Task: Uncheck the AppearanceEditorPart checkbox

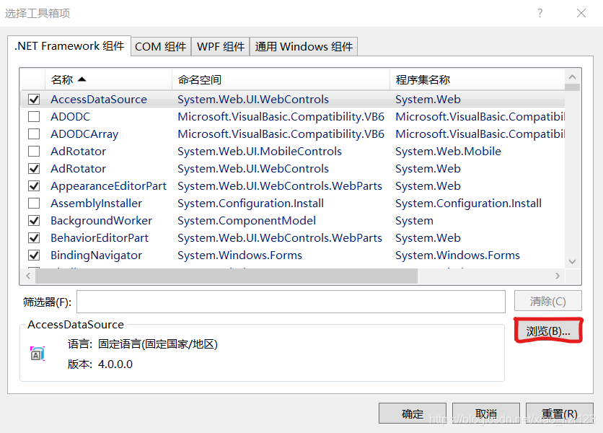Action: click(34, 186)
